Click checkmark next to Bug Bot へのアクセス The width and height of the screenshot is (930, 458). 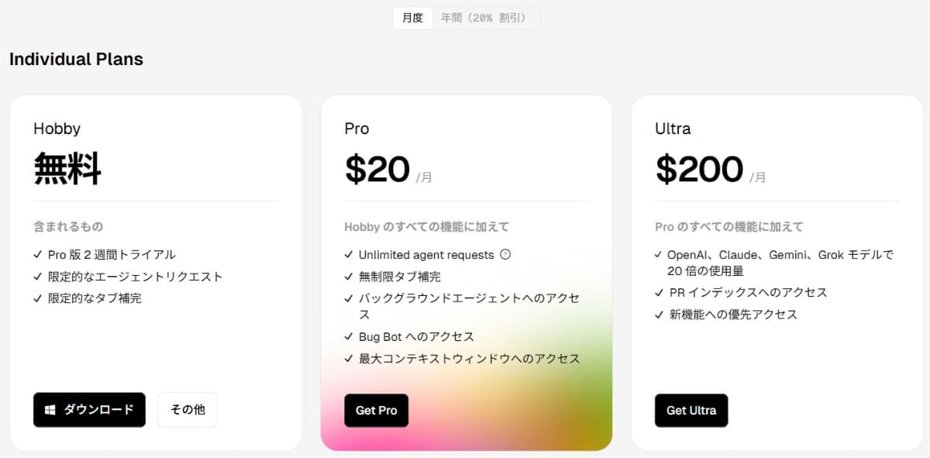tap(349, 336)
